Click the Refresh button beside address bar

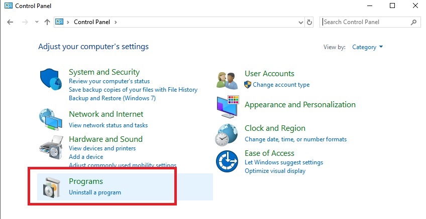pyautogui.click(x=309, y=22)
